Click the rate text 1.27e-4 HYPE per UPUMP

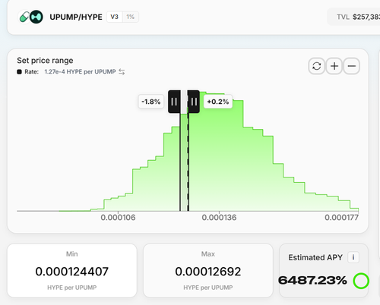(80, 72)
